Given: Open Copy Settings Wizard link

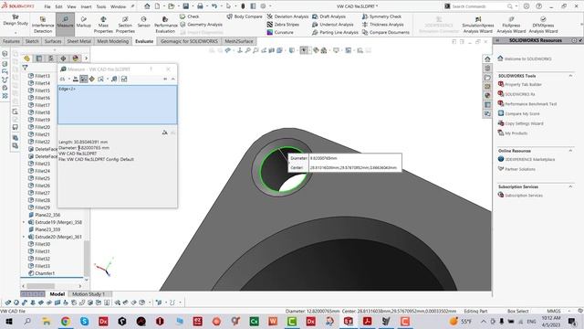Looking at the screenshot, I should [x=524, y=123].
